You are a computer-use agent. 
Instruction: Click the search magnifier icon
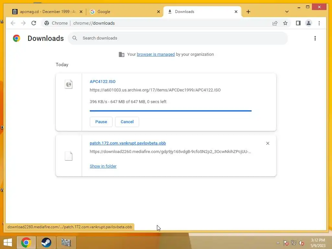[x=75, y=38]
